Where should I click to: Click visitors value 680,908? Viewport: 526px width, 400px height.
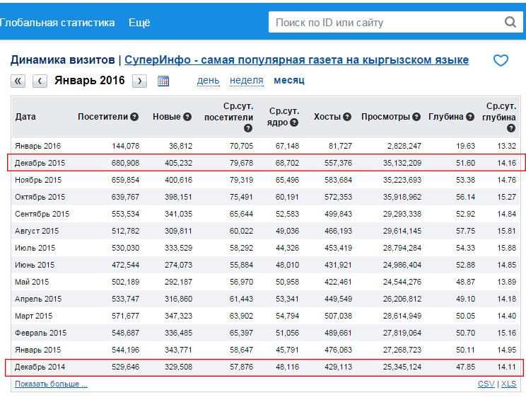click(125, 164)
